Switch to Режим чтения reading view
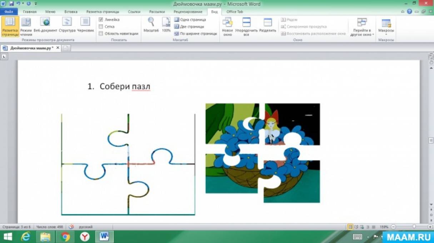Screen dimensions: 434x243 (26, 26)
